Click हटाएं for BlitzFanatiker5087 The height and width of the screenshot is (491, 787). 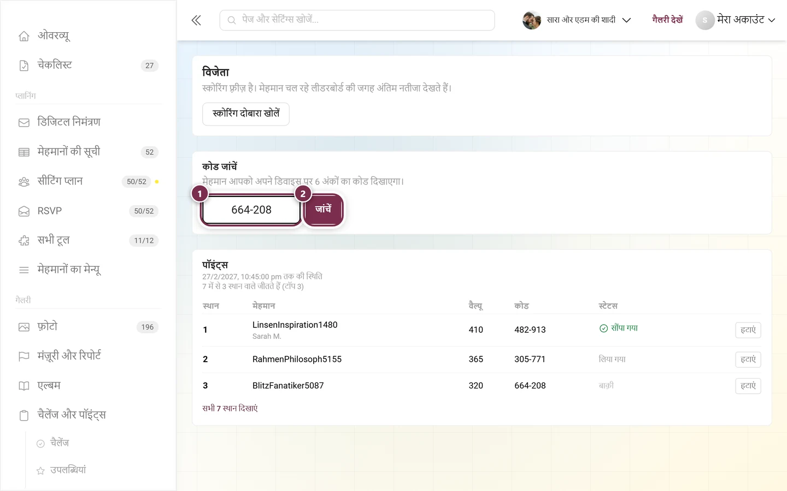(748, 386)
